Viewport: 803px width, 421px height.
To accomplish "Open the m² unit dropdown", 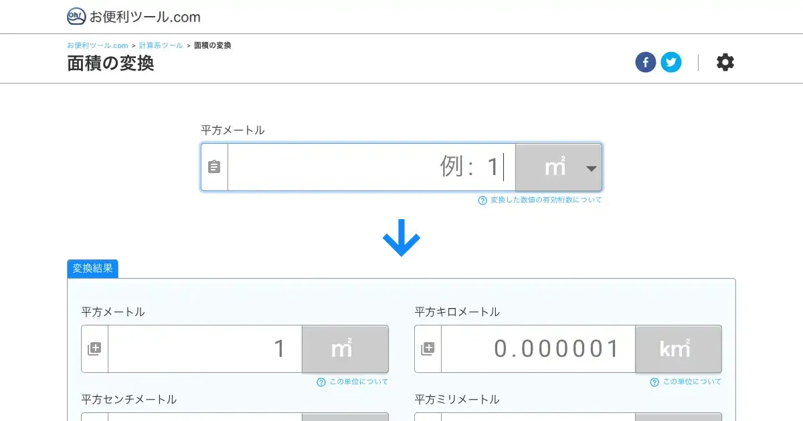I will tap(559, 167).
